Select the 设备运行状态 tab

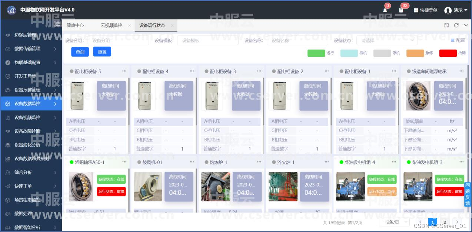(152, 25)
